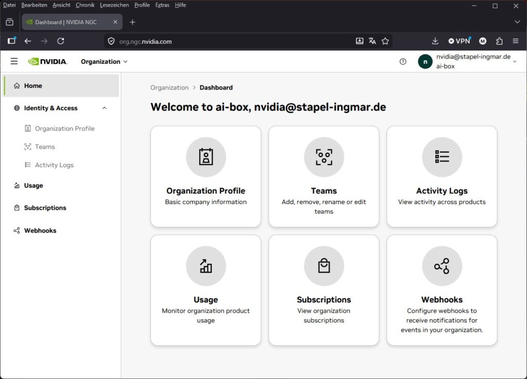Click the green user avatar circle
The width and height of the screenshot is (527, 379).
click(x=425, y=62)
